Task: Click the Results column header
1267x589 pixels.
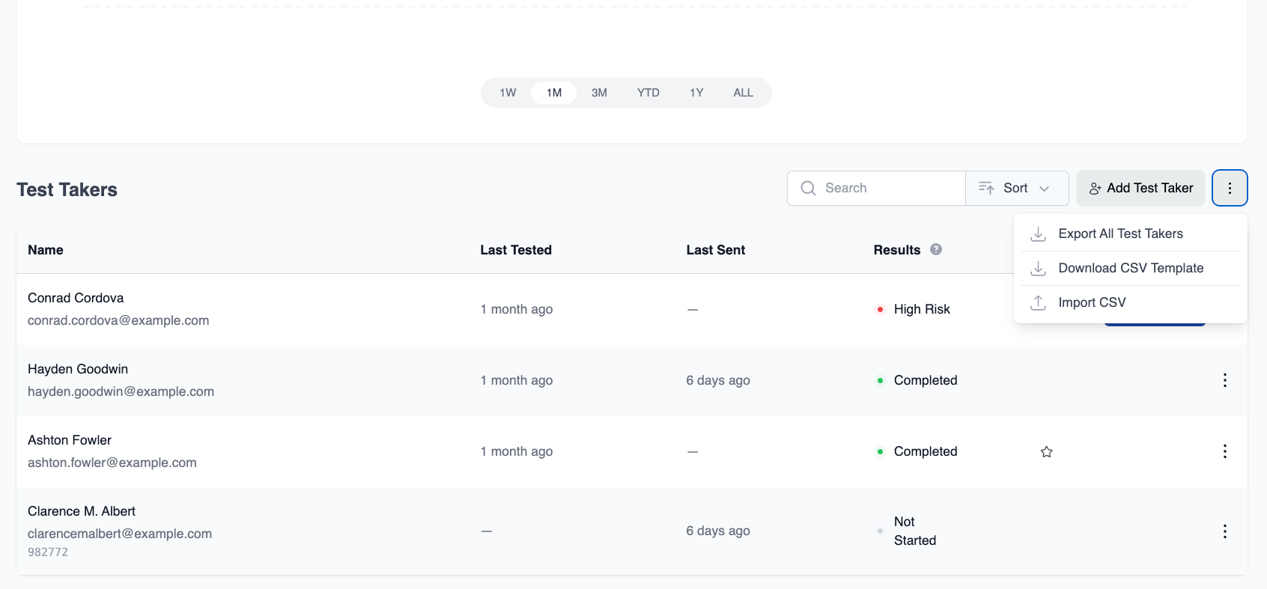Action: [897, 250]
